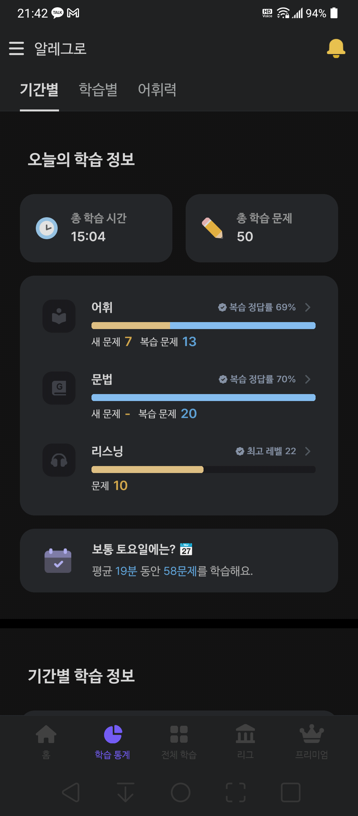This screenshot has width=358, height=816.
Task: Click the 리스닝 progress bar
Action: 204,469
